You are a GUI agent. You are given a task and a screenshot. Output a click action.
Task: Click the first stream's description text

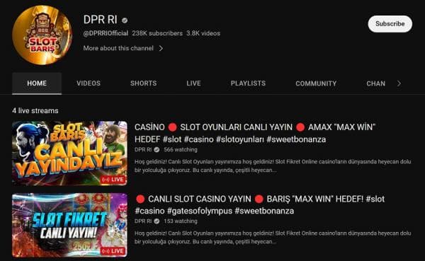tap(273, 166)
